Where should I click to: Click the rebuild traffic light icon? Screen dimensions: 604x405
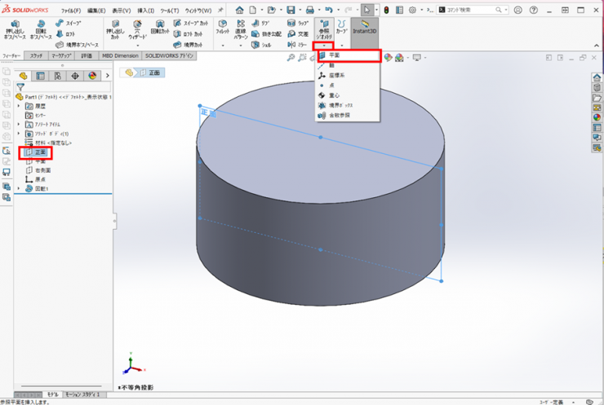pyautogui.click(x=388, y=10)
